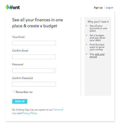The height and width of the screenshot is (126, 121).
Task: Open the Sign up header tab
Action: 98,8
